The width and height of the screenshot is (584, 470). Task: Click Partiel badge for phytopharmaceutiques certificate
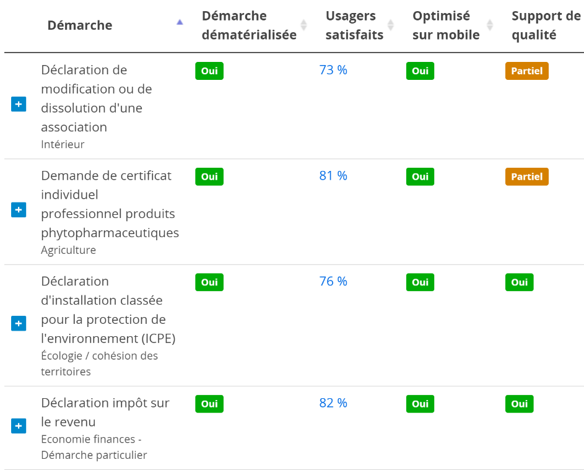526,176
